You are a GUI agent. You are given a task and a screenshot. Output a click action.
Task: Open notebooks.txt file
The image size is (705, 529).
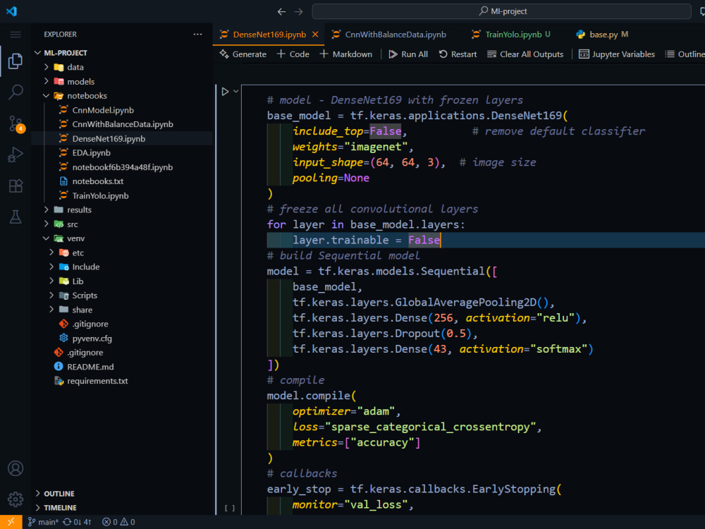pos(121,181)
